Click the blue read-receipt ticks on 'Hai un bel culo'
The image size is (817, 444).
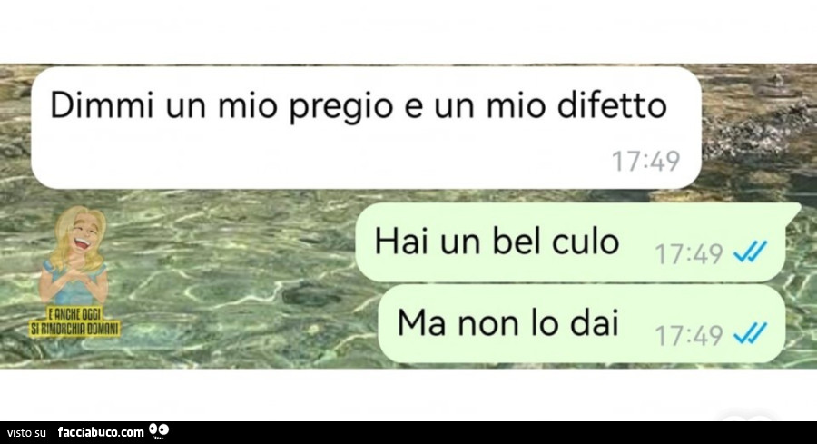(x=750, y=252)
